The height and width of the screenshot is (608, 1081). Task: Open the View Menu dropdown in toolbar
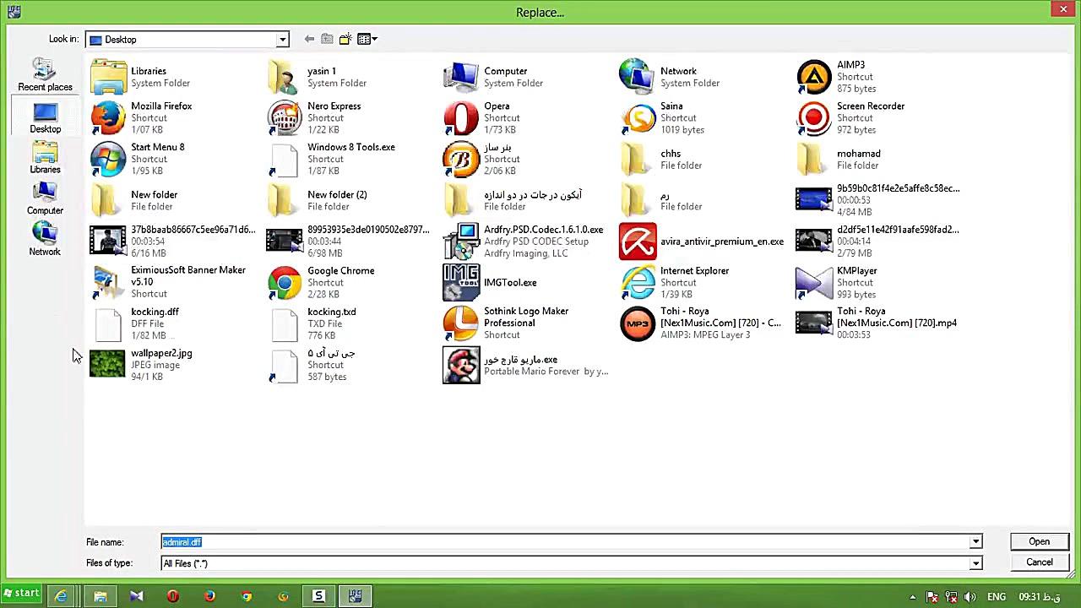tap(367, 39)
